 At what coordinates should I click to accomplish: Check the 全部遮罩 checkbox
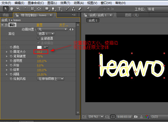tap(38, 38)
